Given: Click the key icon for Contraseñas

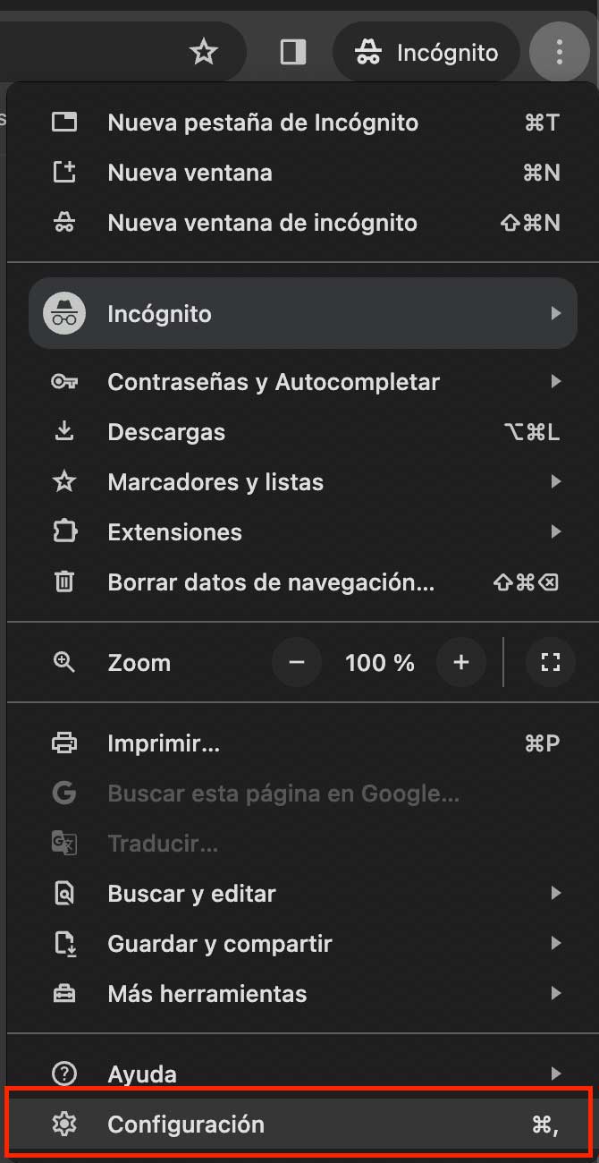Looking at the screenshot, I should click(x=64, y=382).
